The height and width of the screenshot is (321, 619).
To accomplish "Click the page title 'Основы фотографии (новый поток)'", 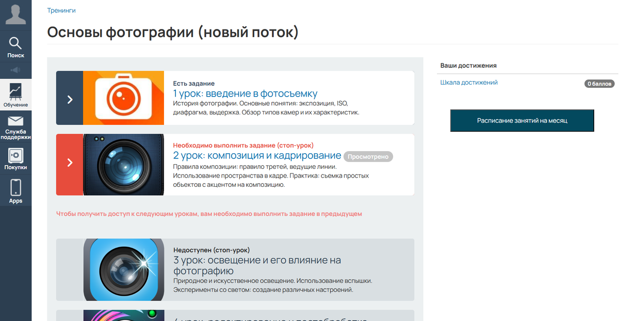I will click(173, 32).
